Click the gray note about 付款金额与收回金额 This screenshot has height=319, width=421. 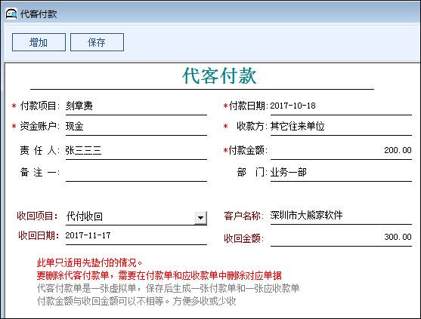coord(136,302)
